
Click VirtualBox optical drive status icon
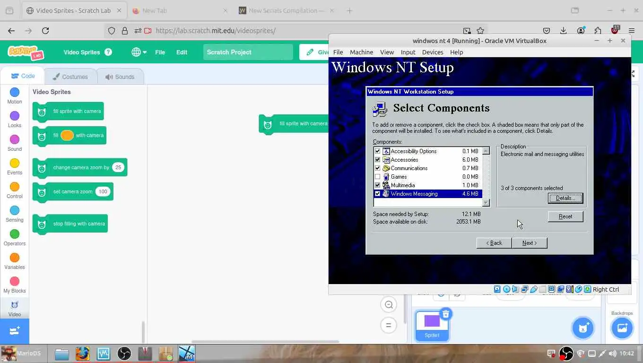tap(506, 289)
